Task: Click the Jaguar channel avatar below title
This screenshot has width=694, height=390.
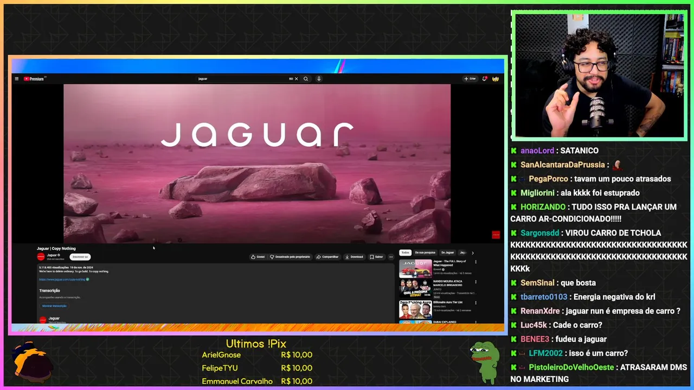Action: pos(41,257)
